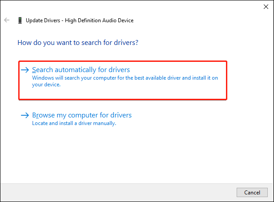The width and height of the screenshot is (274, 202).
Task: Close the Update Drivers dialog with X
Action: [266, 7]
